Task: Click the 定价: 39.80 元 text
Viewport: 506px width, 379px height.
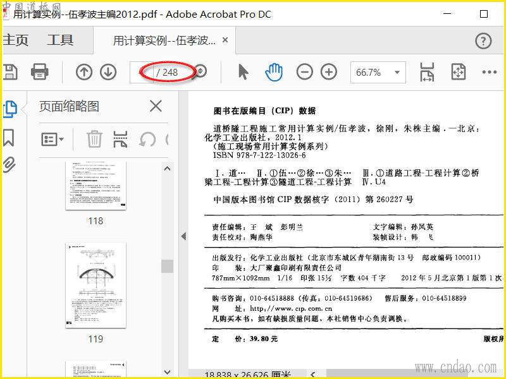Action: tap(245, 339)
